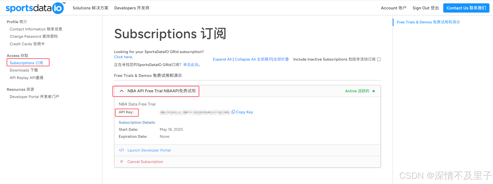Select Subscriptions in the sidebar

click(26, 63)
